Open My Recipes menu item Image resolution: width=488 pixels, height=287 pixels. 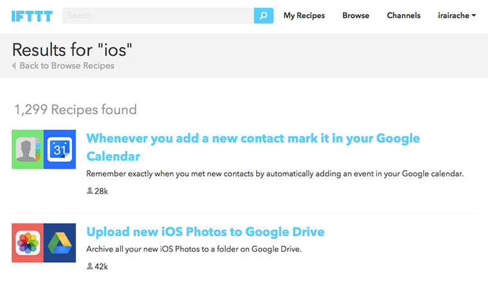tap(304, 15)
